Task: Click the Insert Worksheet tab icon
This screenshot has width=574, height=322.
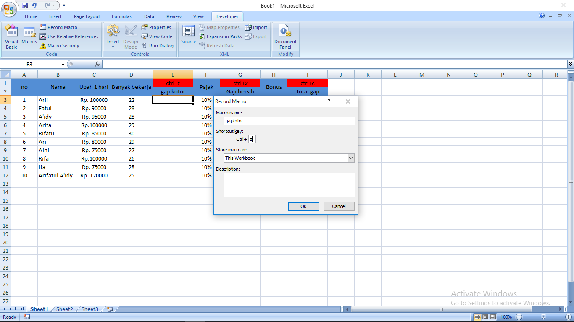Action: [x=110, y=309]
